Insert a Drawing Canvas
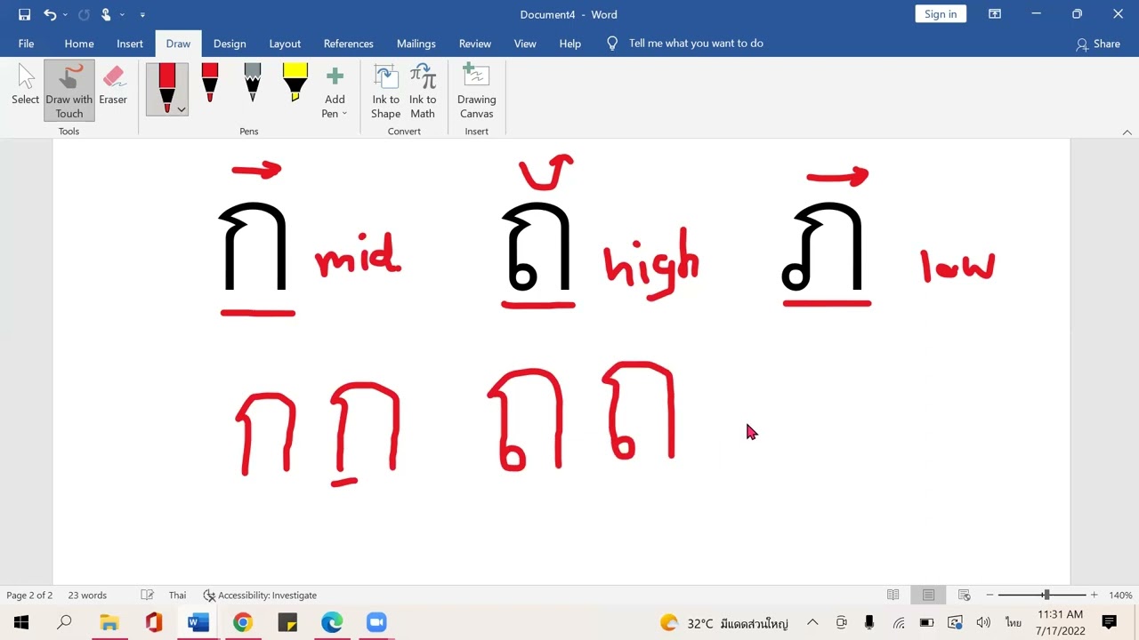The height and width of the screenshot is (640, 1139). (x=476, y=92)
